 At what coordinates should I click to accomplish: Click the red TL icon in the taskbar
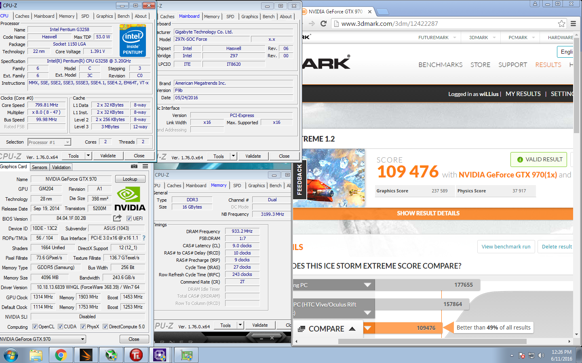[x=136, y=355]
